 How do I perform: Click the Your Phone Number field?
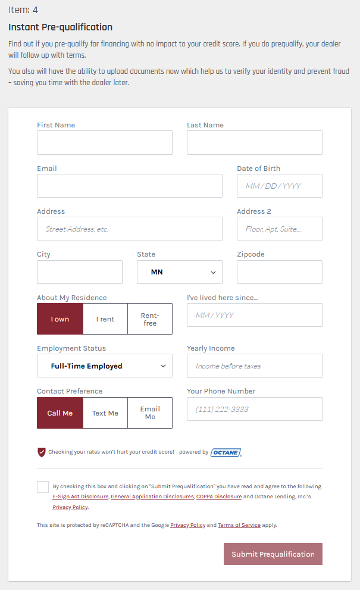point(255,409)
